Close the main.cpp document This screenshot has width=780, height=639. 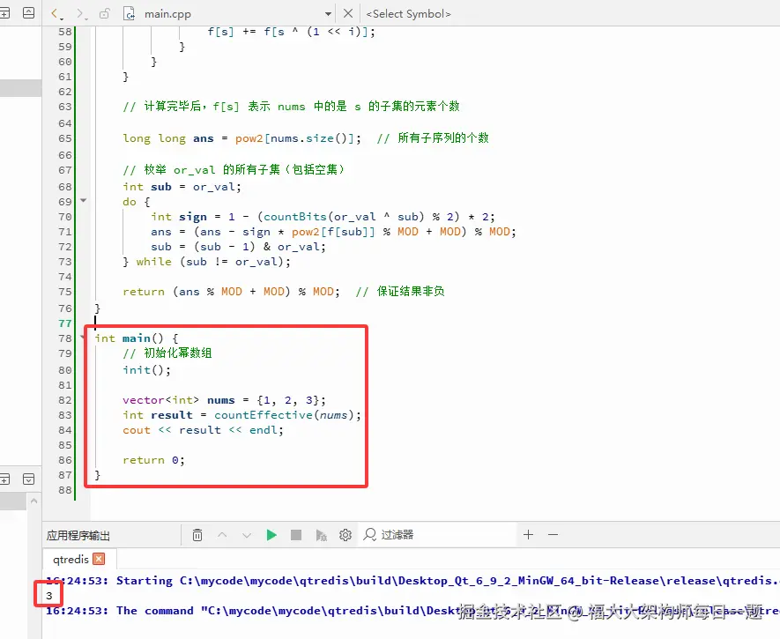point(348,13)
